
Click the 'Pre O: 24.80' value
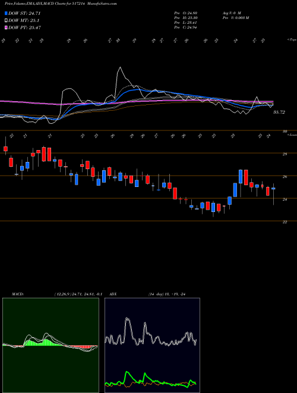pos(186,13)
